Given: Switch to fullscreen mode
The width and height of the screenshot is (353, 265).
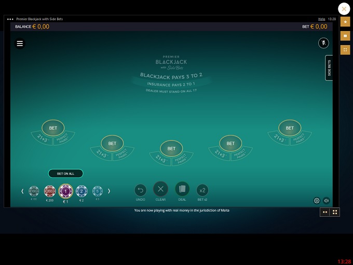Looking at the screenshot, I should [345, 50].
